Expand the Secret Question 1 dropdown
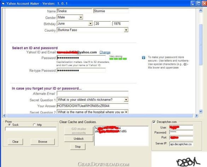The width and height of the screenshot is (207, 167). click(126, 100)
